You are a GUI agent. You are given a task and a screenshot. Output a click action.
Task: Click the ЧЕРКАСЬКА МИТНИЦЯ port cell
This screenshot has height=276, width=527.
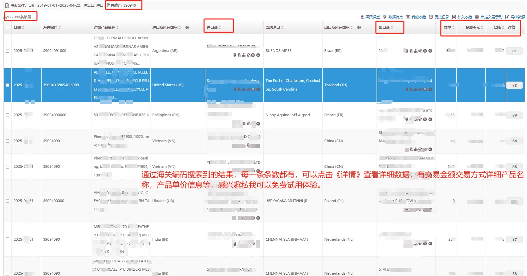[286, 201]
